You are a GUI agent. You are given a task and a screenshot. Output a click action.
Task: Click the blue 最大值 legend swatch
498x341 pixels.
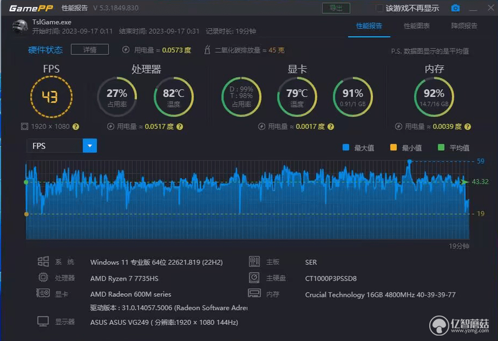coord(346,147)
